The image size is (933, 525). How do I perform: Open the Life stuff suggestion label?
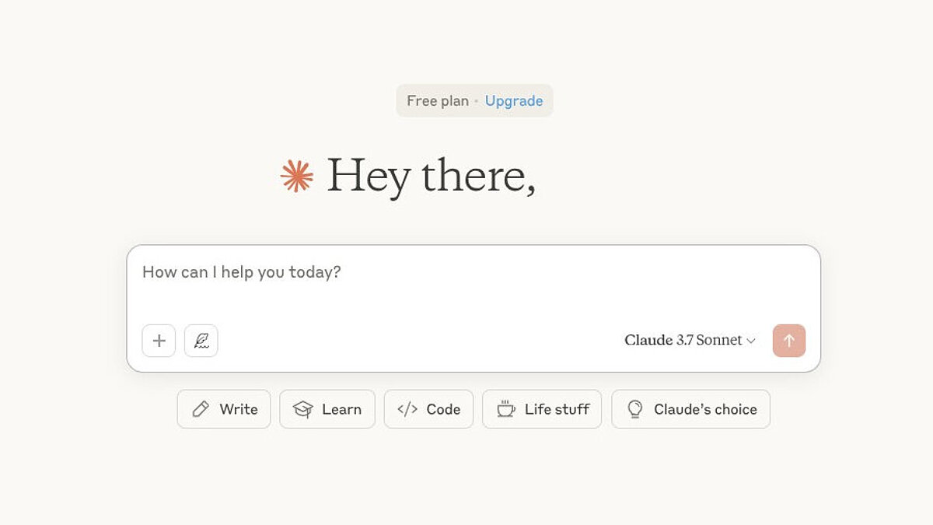[x=557, y=409]
